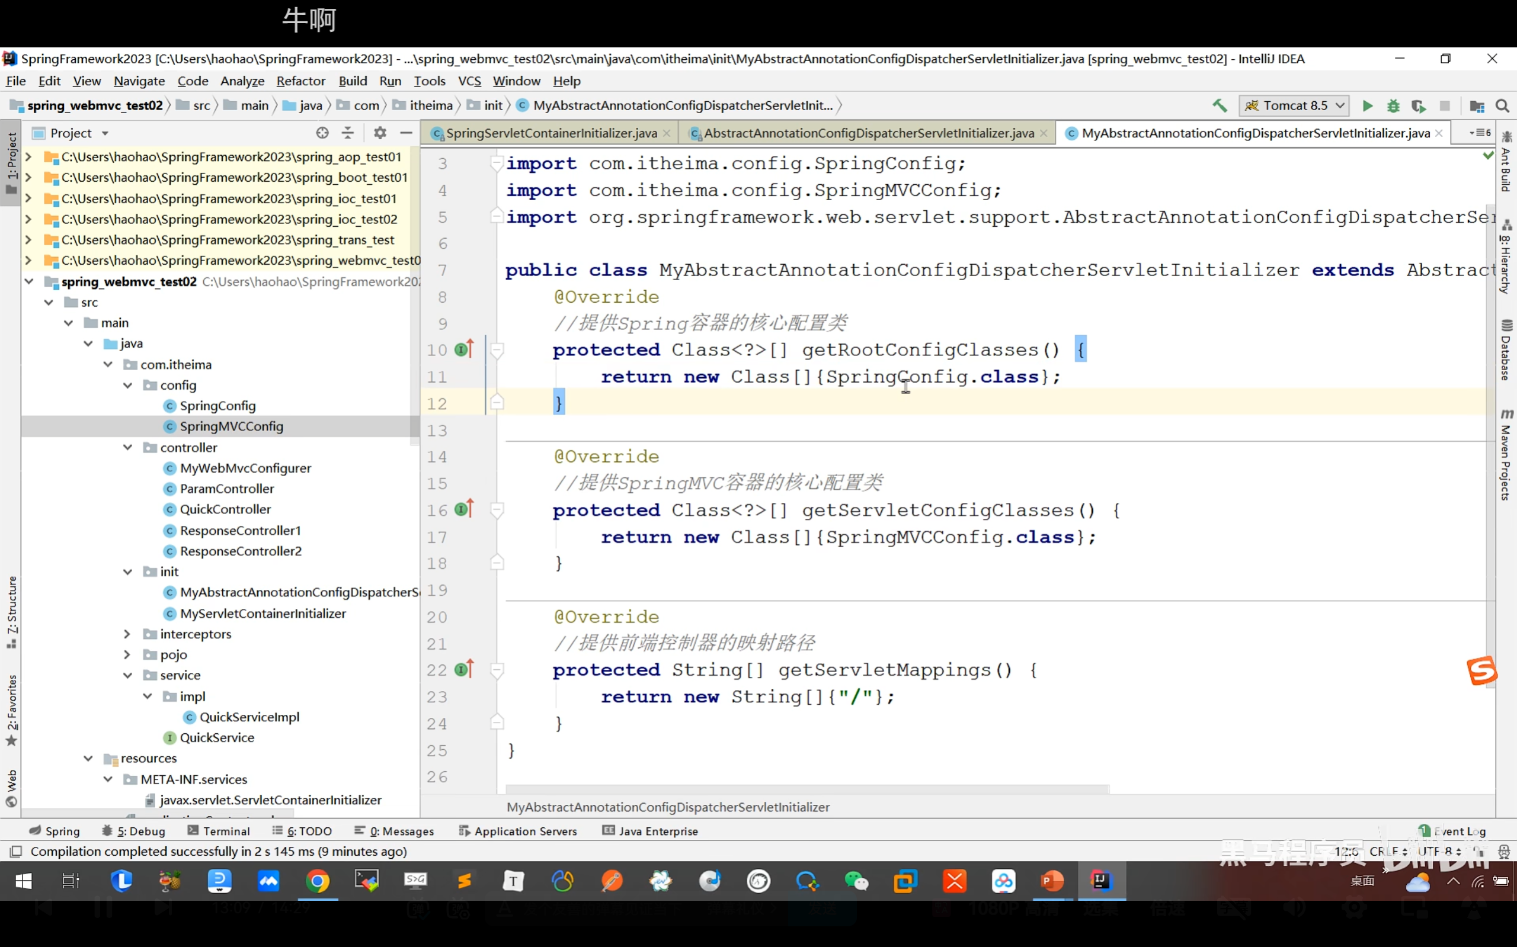Click override marker on getServletConfigClasses line

click(465, 509)
